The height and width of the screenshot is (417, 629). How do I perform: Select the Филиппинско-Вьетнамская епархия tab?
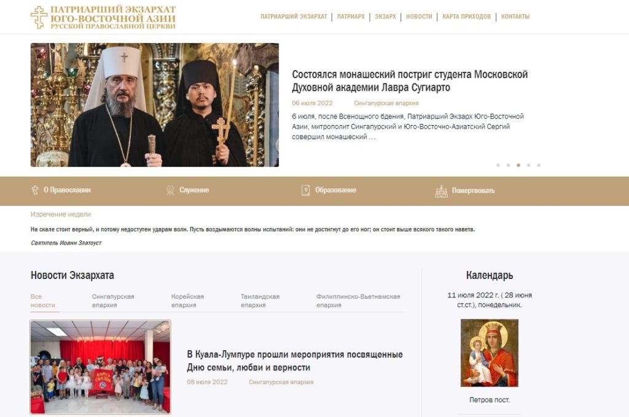[x=358, y=300]
